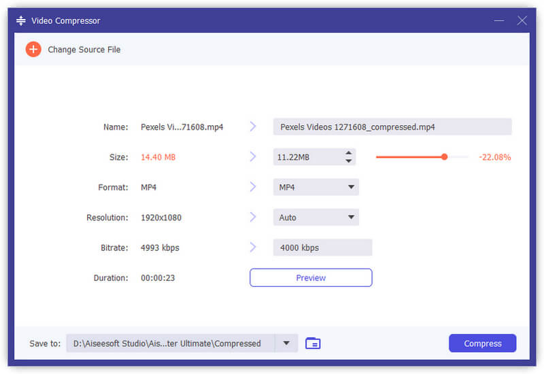This screenshot has height=374, width=544.
Task: Click the 4000 kbps bitrate field
Action: pos(322,248)
